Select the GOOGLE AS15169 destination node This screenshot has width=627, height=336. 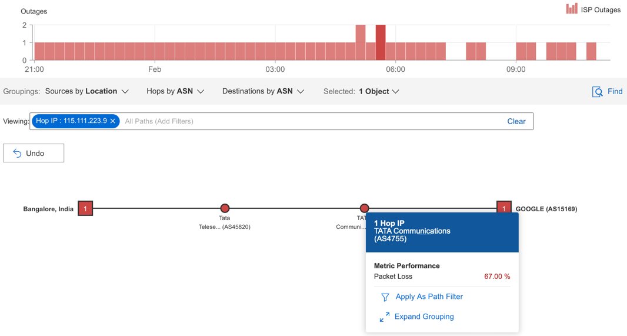coord(504,207)
